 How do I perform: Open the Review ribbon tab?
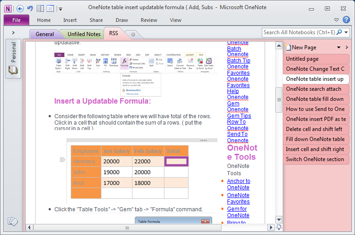149,20
